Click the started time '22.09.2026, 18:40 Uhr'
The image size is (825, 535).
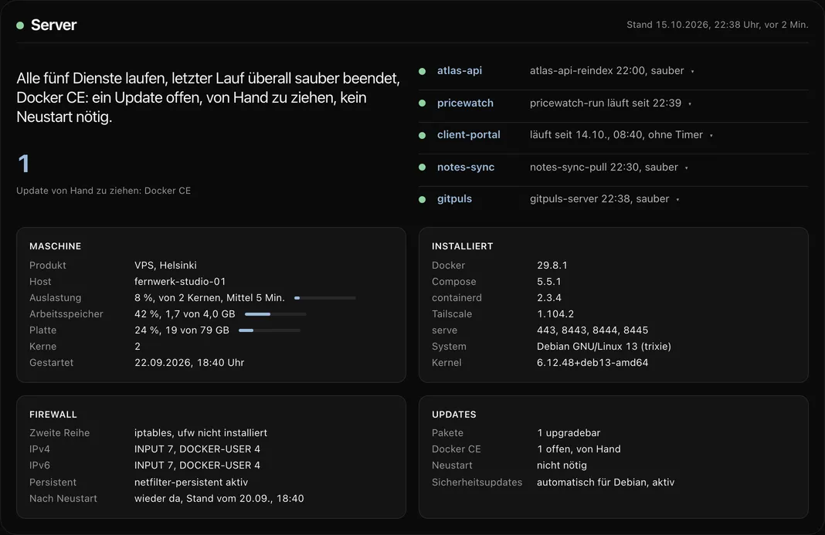tap(189, 362)
